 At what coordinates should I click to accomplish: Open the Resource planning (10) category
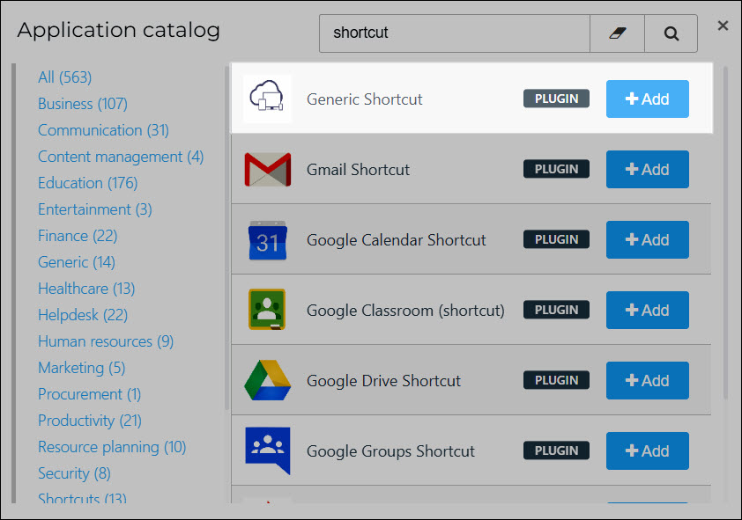click(x=112, y=447)
